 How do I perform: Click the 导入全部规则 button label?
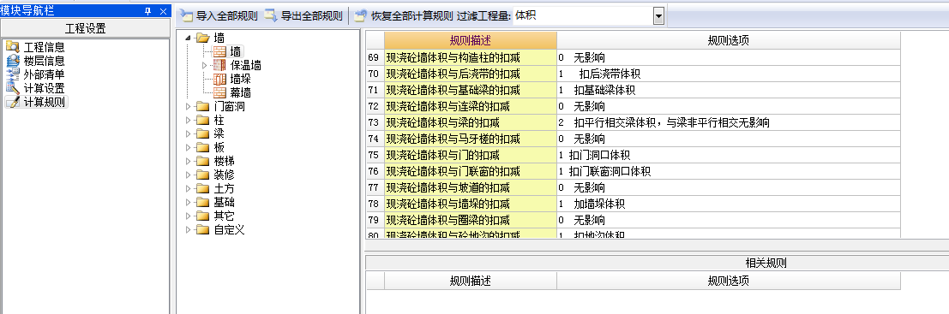point(227,16)
